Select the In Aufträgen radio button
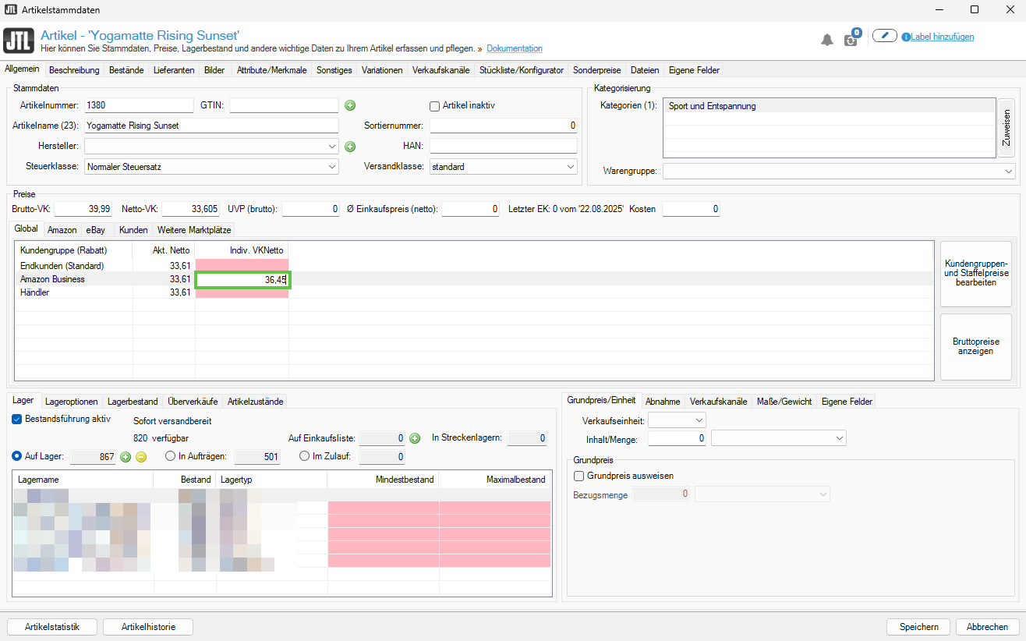1026x641 pixels. click(x=171, y=456)
